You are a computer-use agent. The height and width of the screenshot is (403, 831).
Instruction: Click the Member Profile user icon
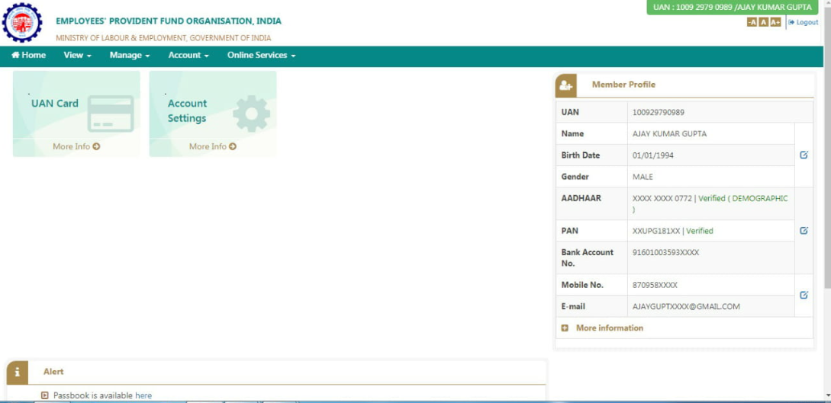point(566,85)
